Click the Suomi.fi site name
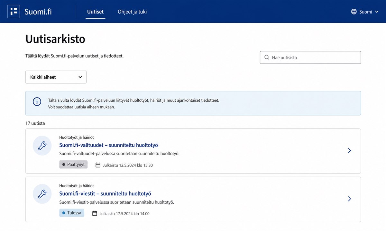386x231 pixels. [x=38, y=12]
